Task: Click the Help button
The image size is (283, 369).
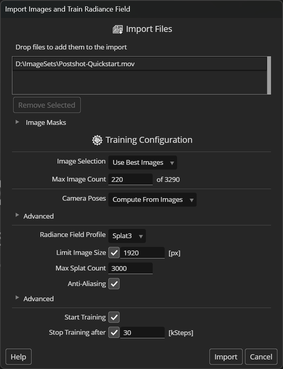Action: 18,357
